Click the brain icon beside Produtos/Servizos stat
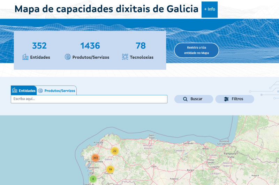This screenshot has width=279, height=185. (x=68, y=57)
